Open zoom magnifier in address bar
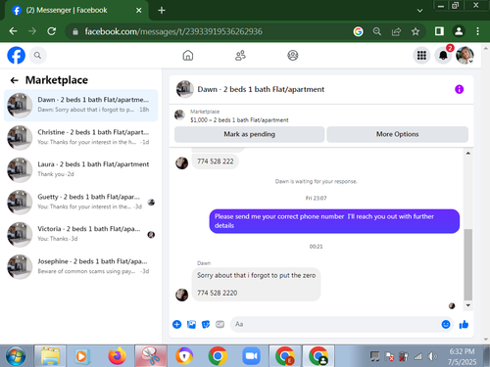Viewport: 490px width, 367px height. (x=377, y=31)
